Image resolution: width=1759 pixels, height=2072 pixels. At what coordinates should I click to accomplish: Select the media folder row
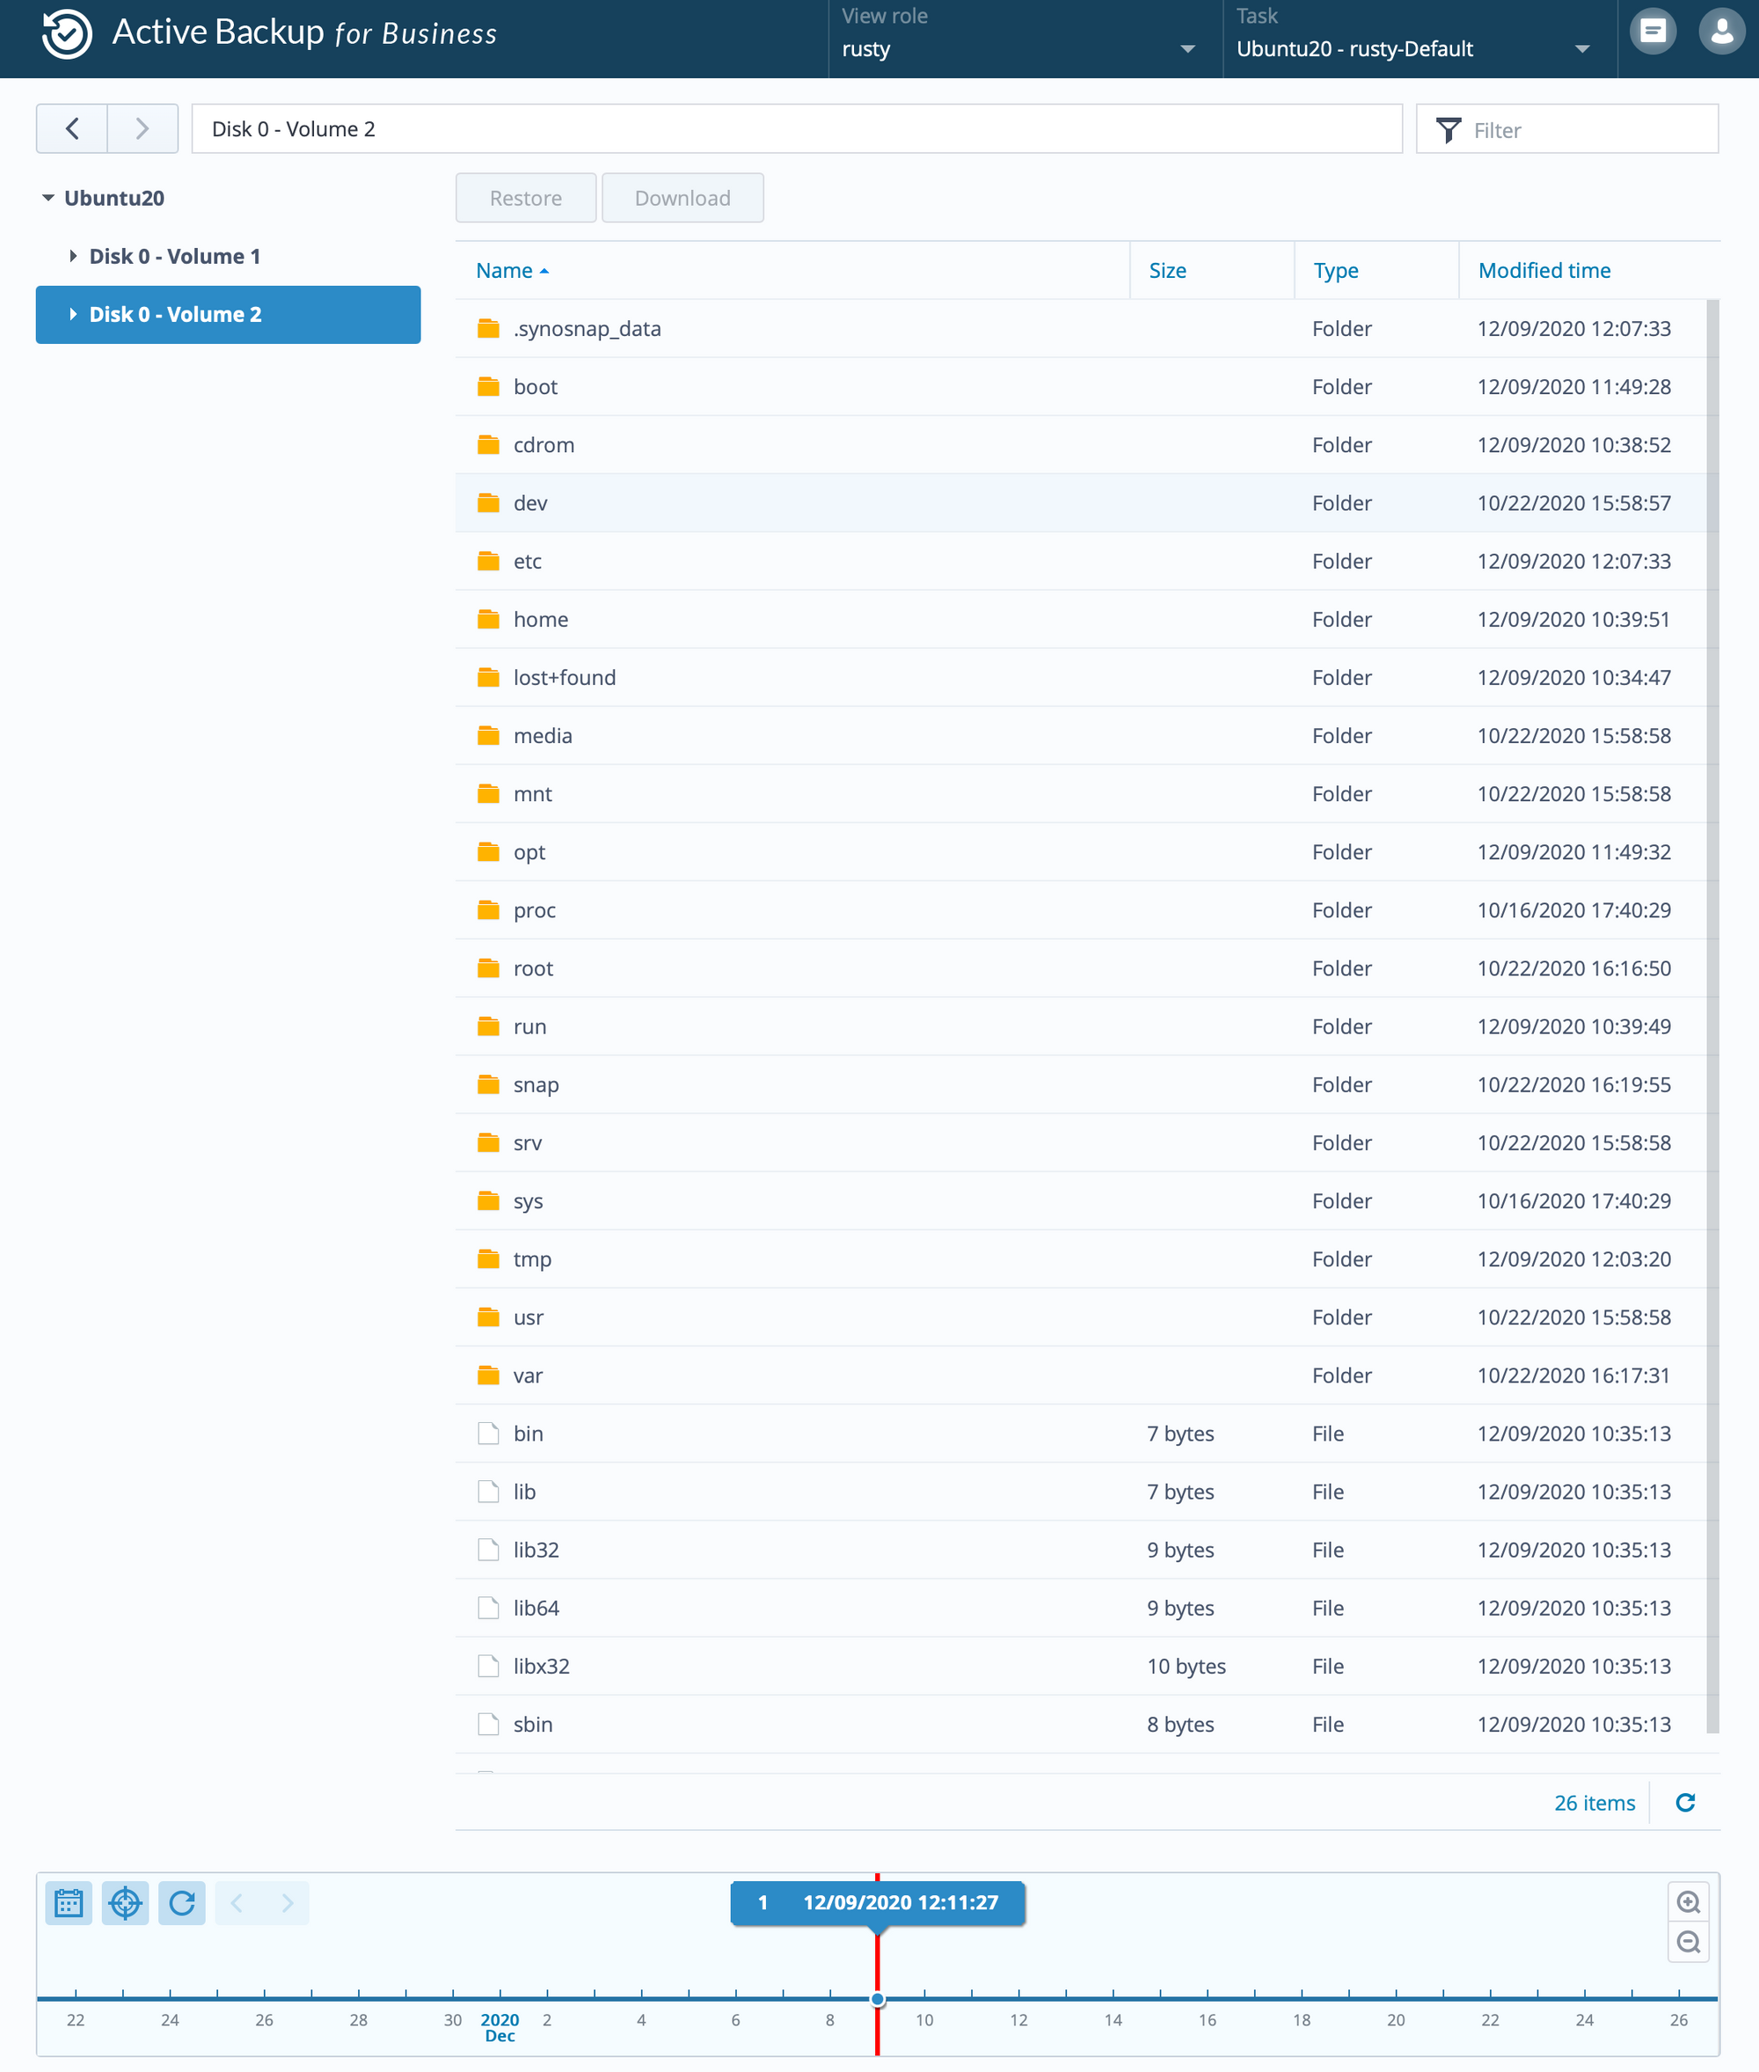(1081, 736)
